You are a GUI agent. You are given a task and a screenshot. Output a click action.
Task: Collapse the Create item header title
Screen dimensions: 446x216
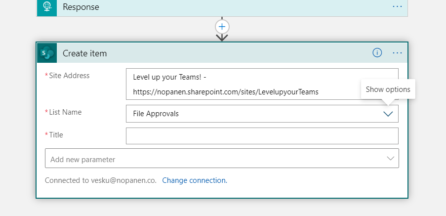pos(84,53)
